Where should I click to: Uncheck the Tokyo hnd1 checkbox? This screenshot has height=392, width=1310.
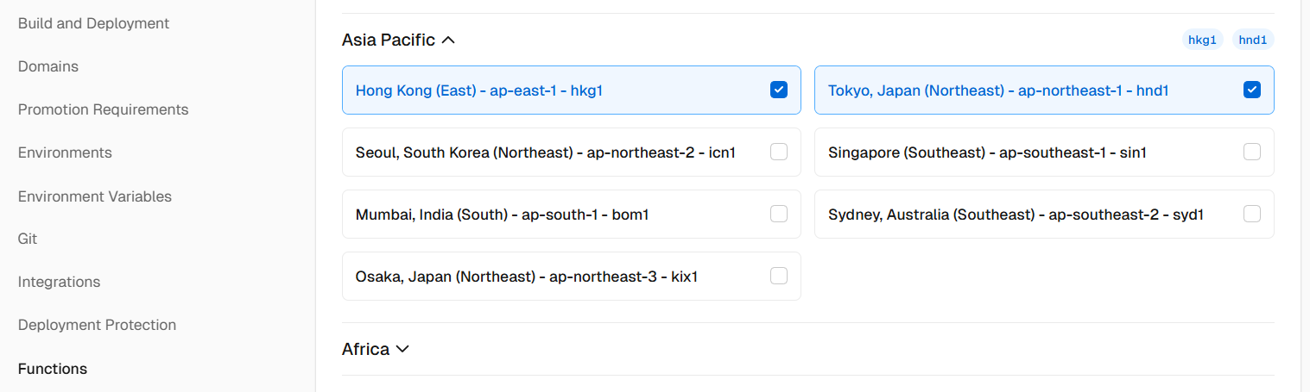click(x=1251, y=90)
